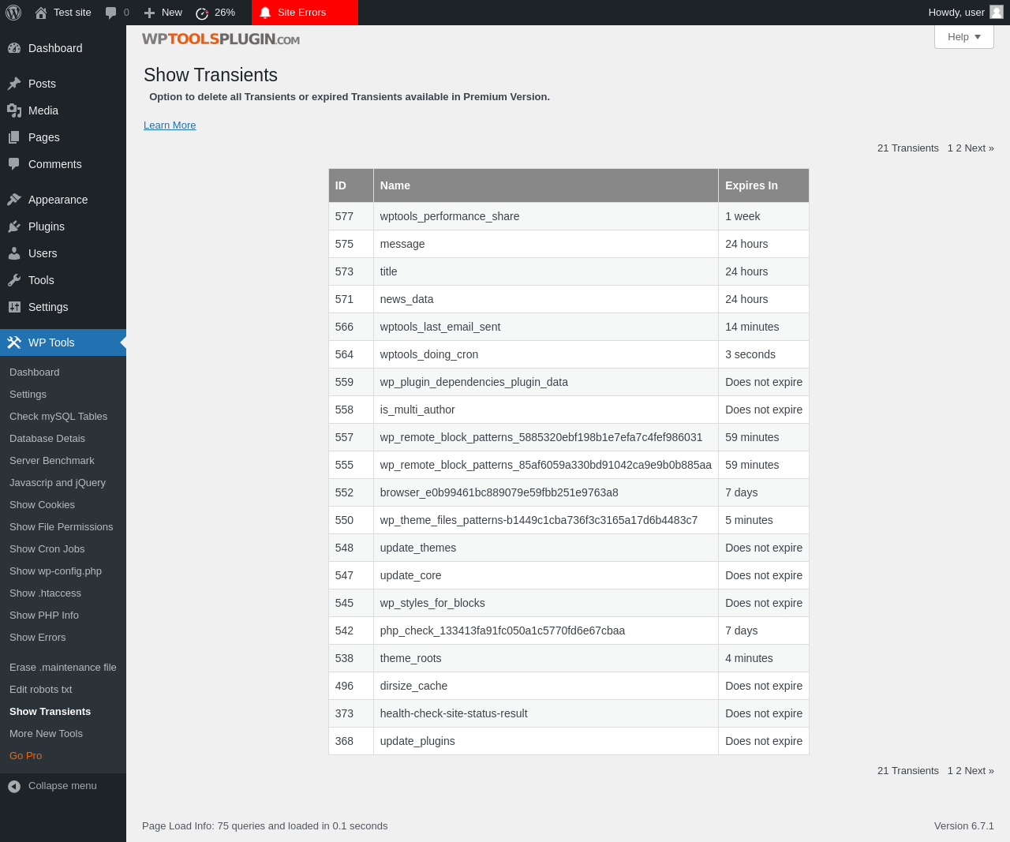Click the Appearance paintbrush icon
Image resolution: width=1010 pixels, height=842 pixels.
pyautogui.click(x=14, y=200)
